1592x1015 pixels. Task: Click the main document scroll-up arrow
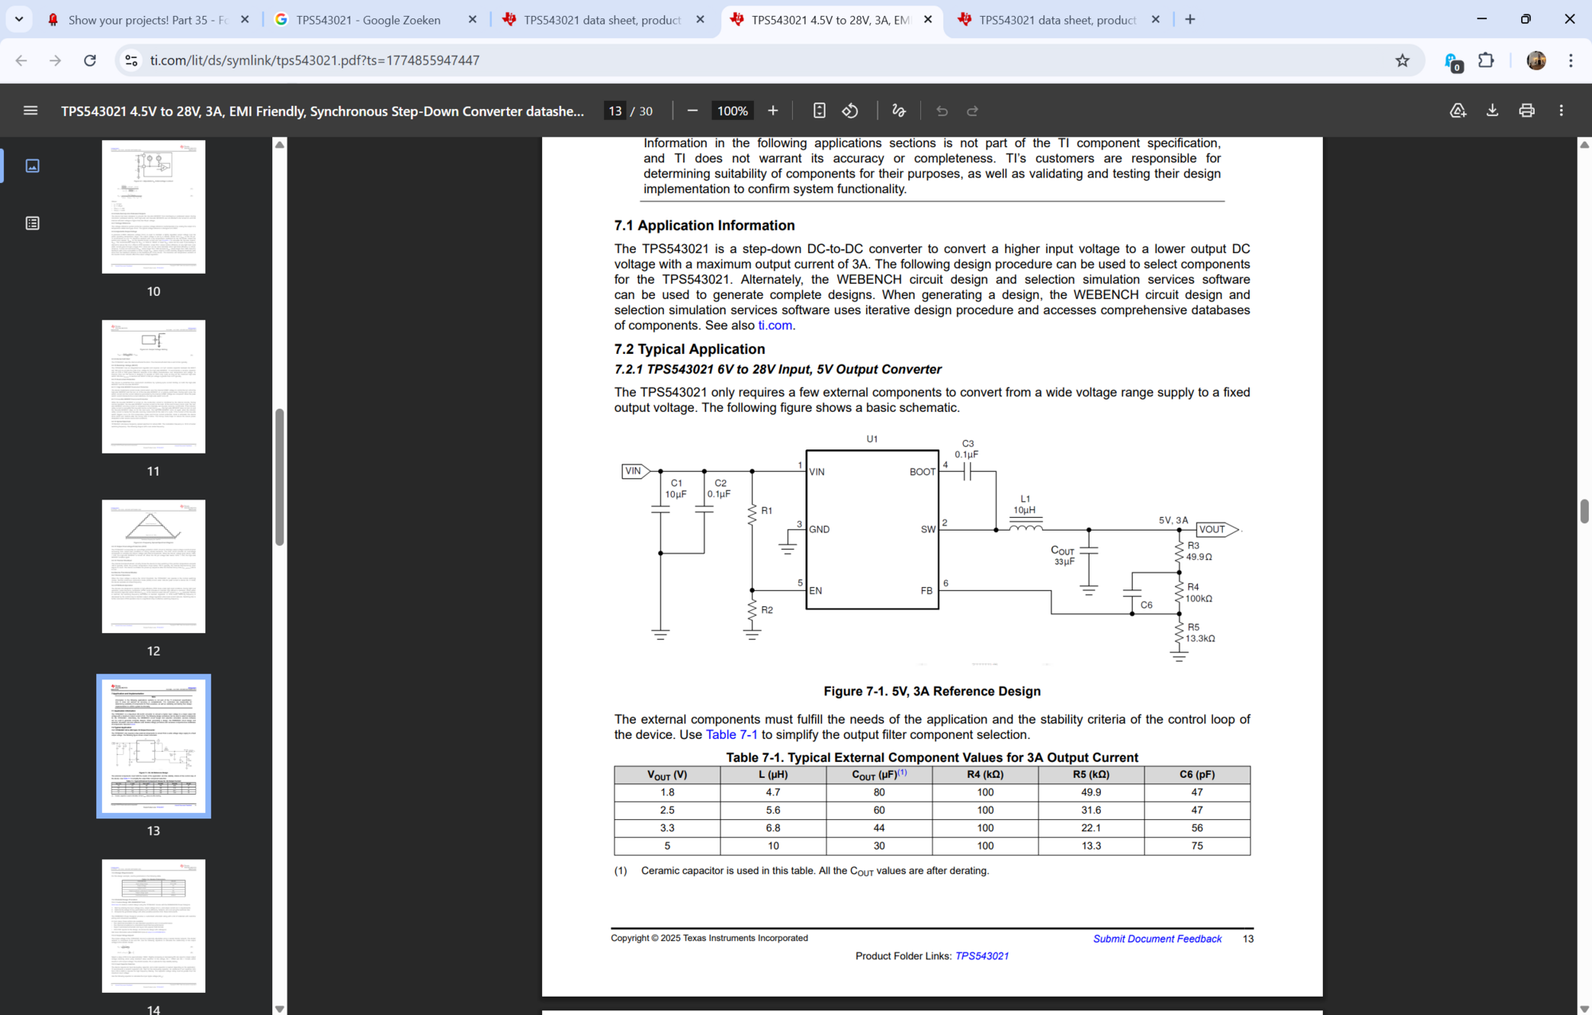click(x=1584, y=145)
